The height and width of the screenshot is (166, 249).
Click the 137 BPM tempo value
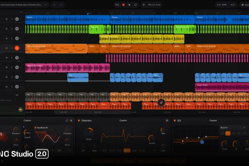[222, 5]
